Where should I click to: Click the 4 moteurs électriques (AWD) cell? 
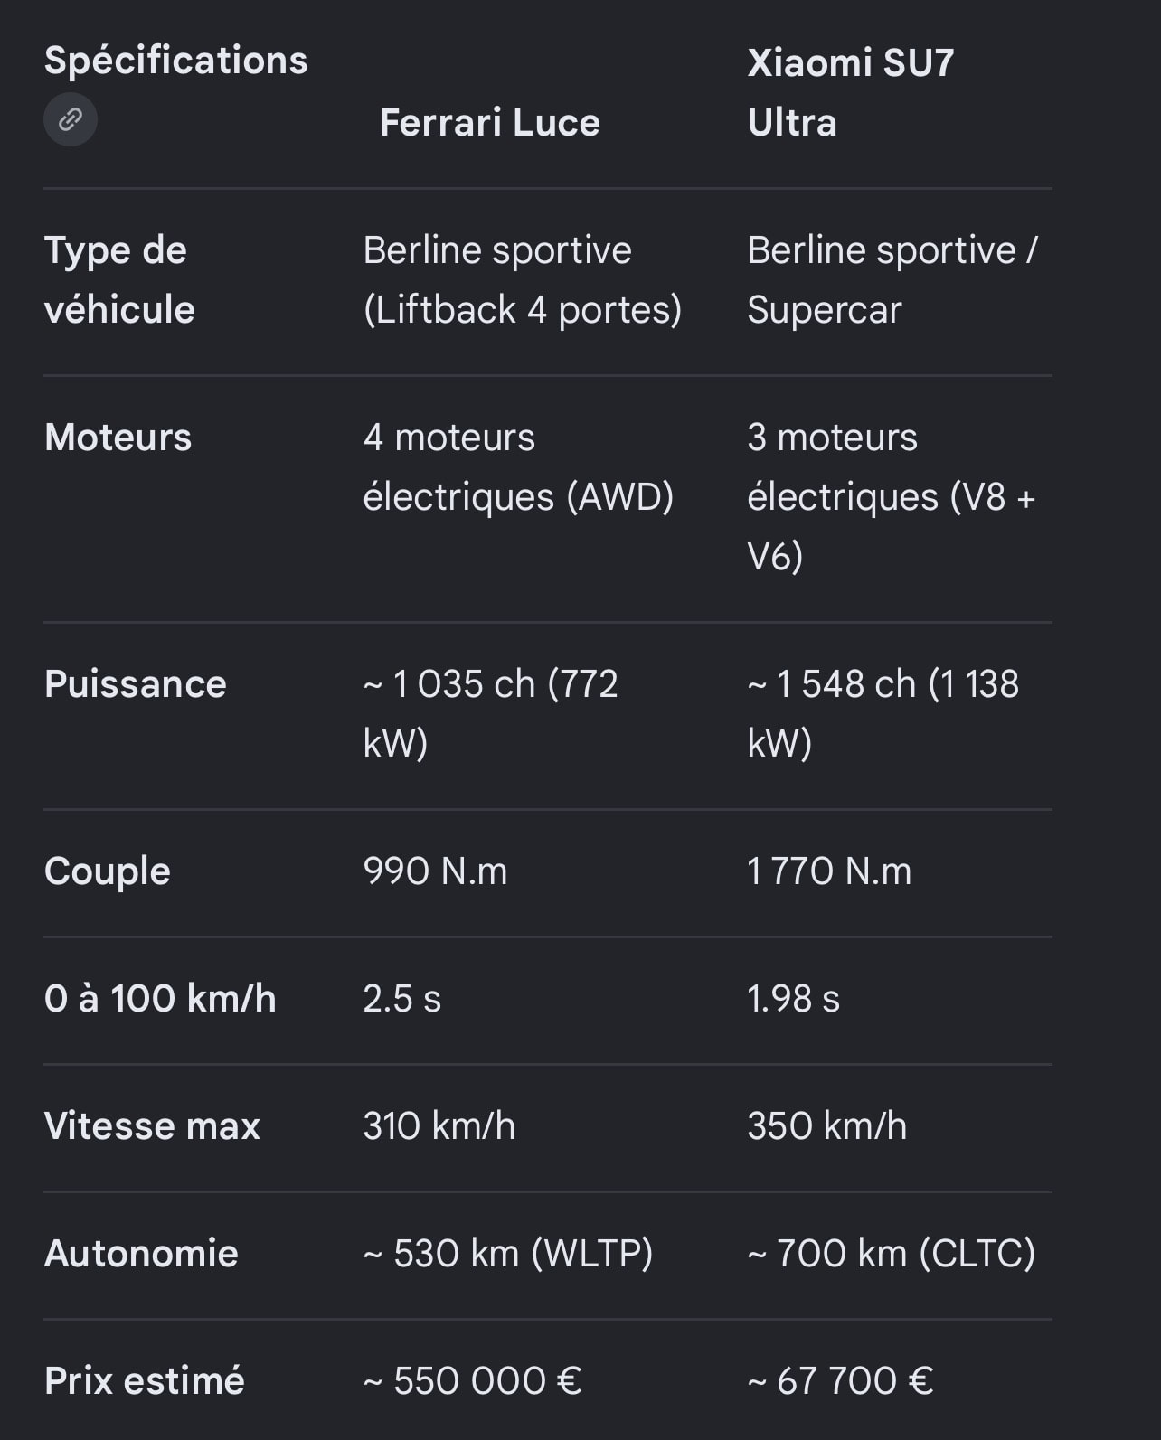(x=518, y=466)
